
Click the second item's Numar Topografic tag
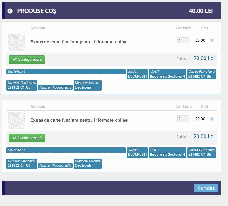point(56,165)
